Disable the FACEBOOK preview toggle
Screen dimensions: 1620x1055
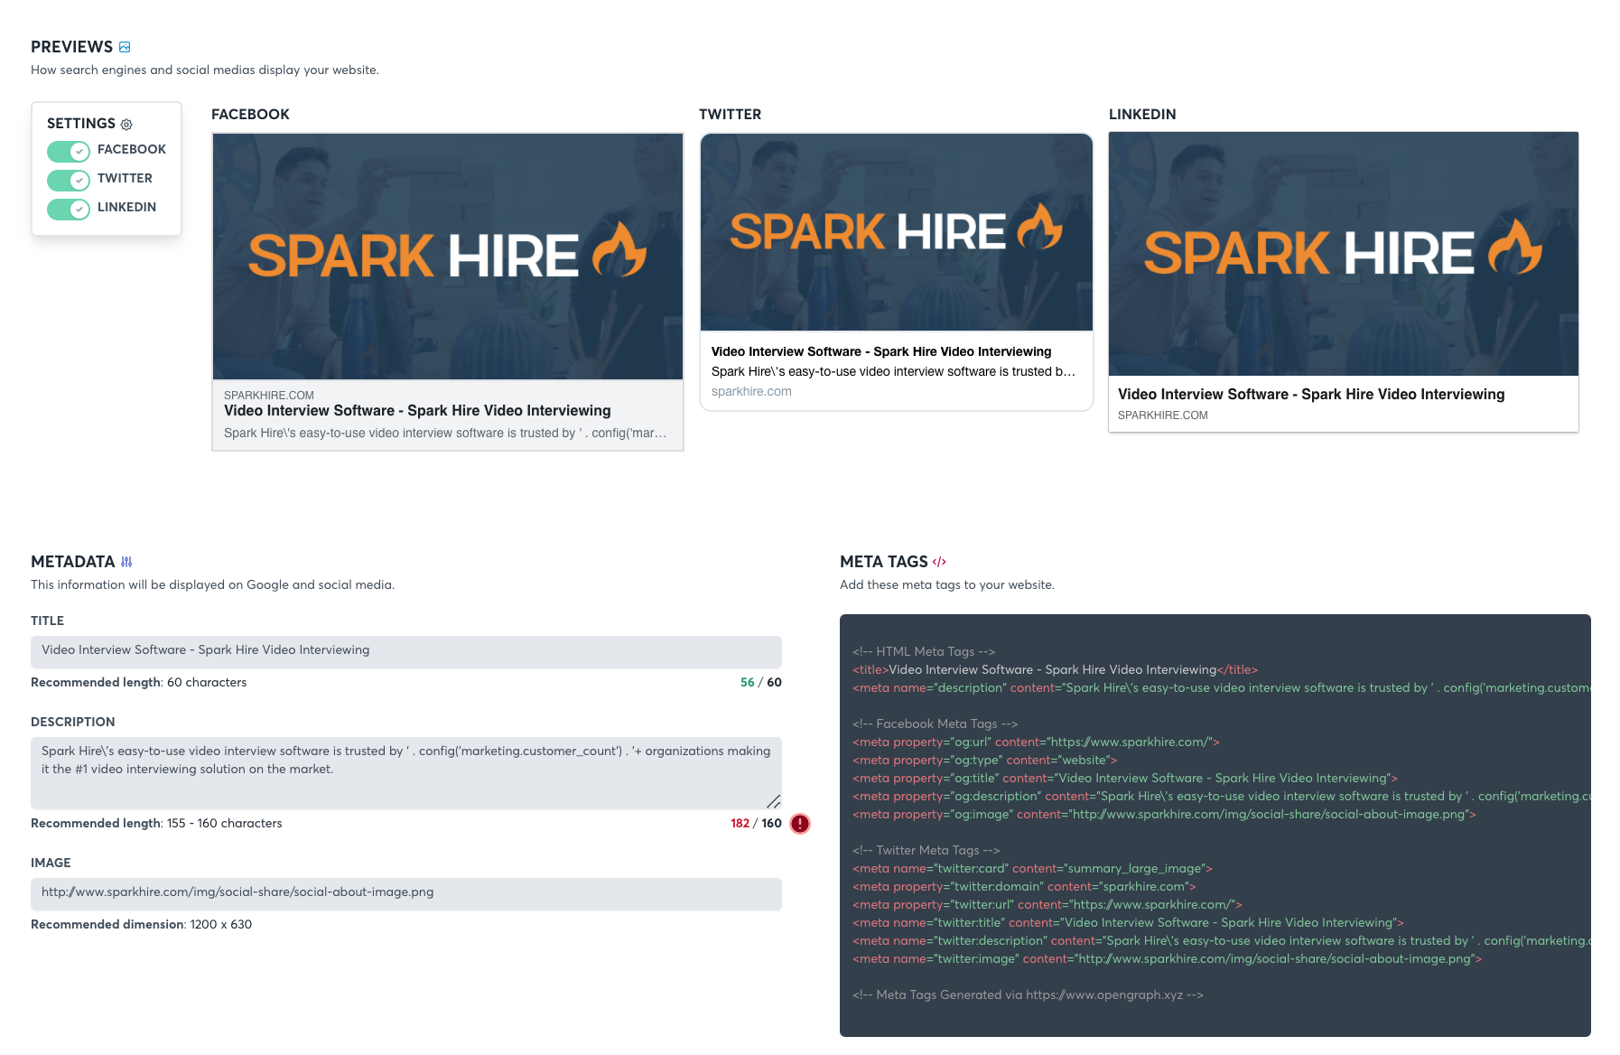(67, 151)
